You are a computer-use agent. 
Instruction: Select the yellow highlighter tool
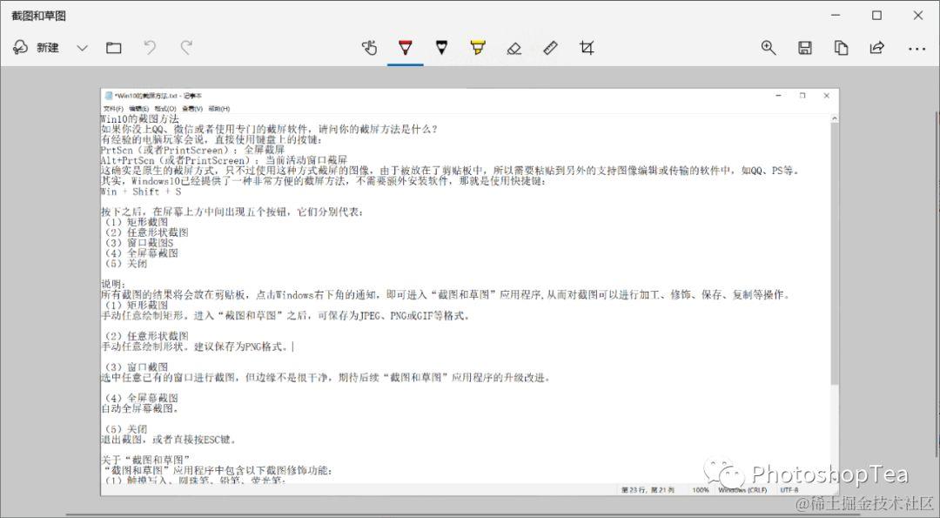pos(478,48)
